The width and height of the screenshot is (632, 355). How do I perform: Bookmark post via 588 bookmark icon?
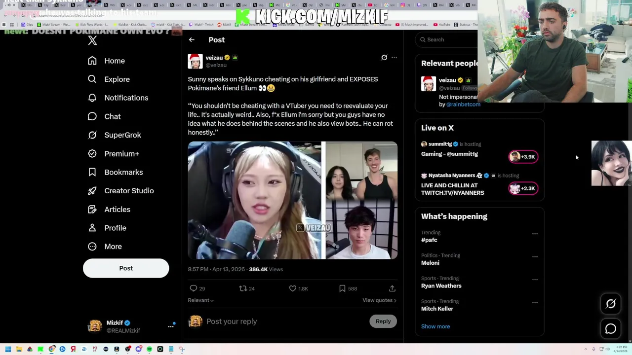point(342,288)
